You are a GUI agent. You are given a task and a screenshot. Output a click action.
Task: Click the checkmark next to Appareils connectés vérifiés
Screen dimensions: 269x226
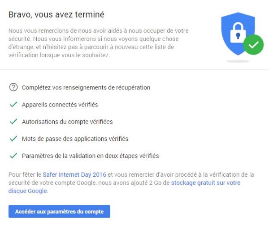pos(13,104)
